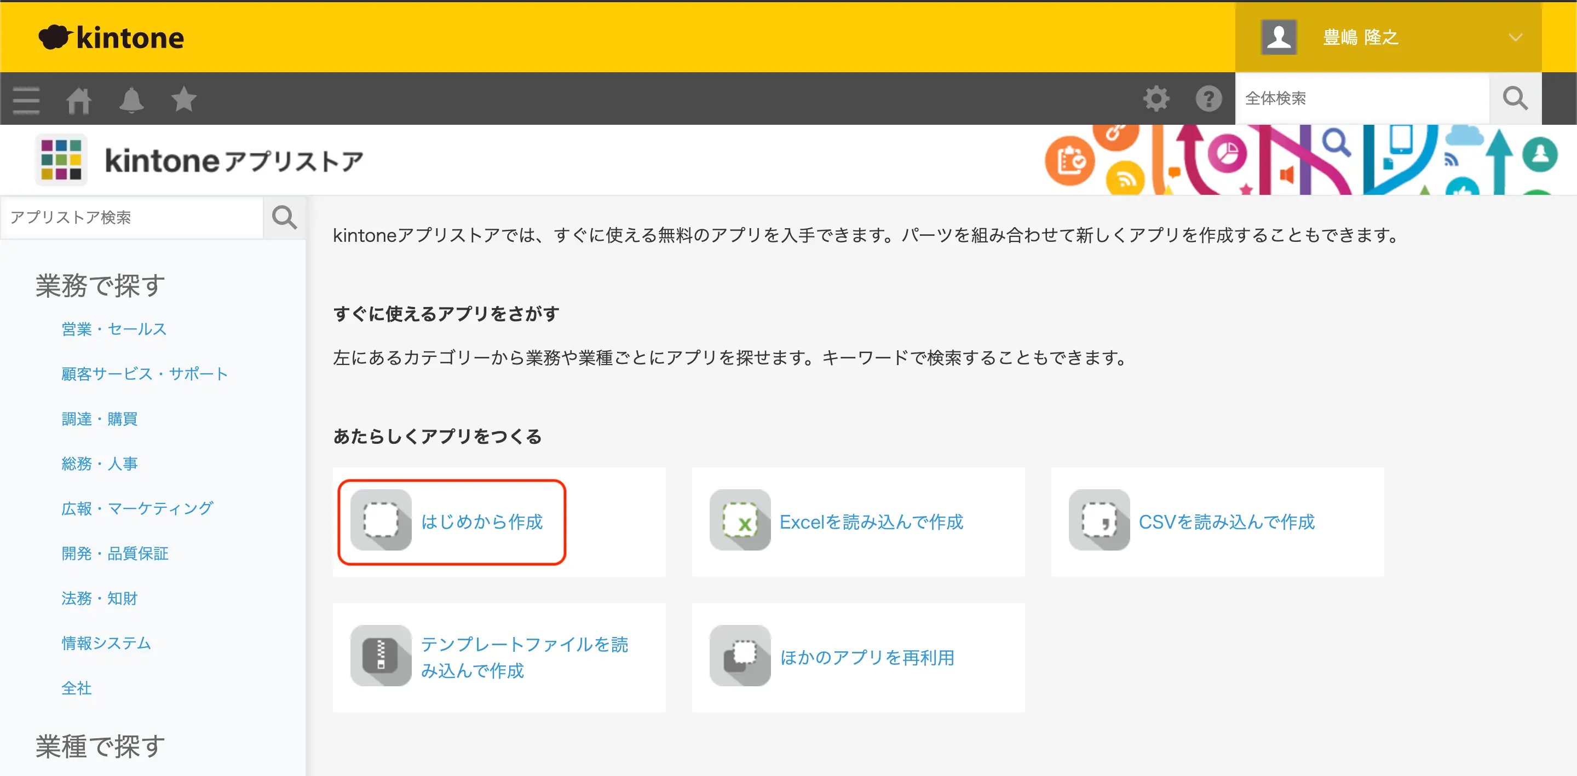Open the hamburger navigation menu
This screenshot has height=776, width=1577.
26,100
